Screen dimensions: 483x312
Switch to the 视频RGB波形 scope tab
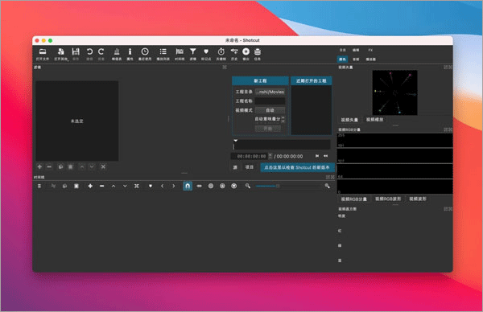pos(388,199)
